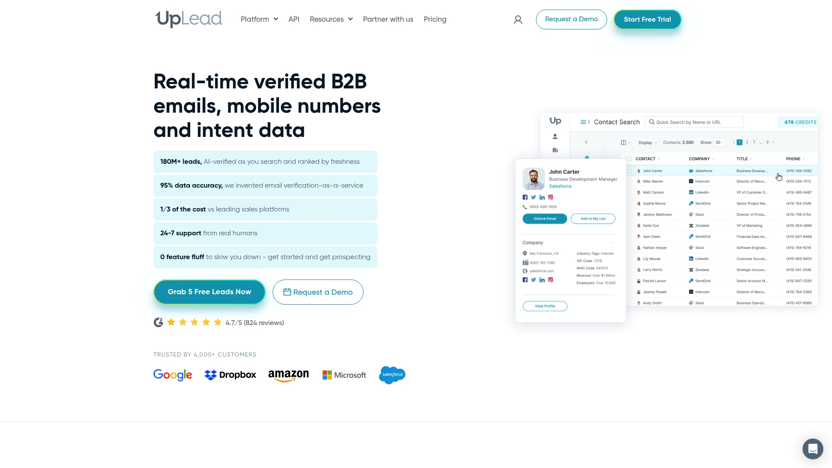Click the LinkedIn icon on John Carter's card
This screenshot has width=832, height=468.
(542, 197)
